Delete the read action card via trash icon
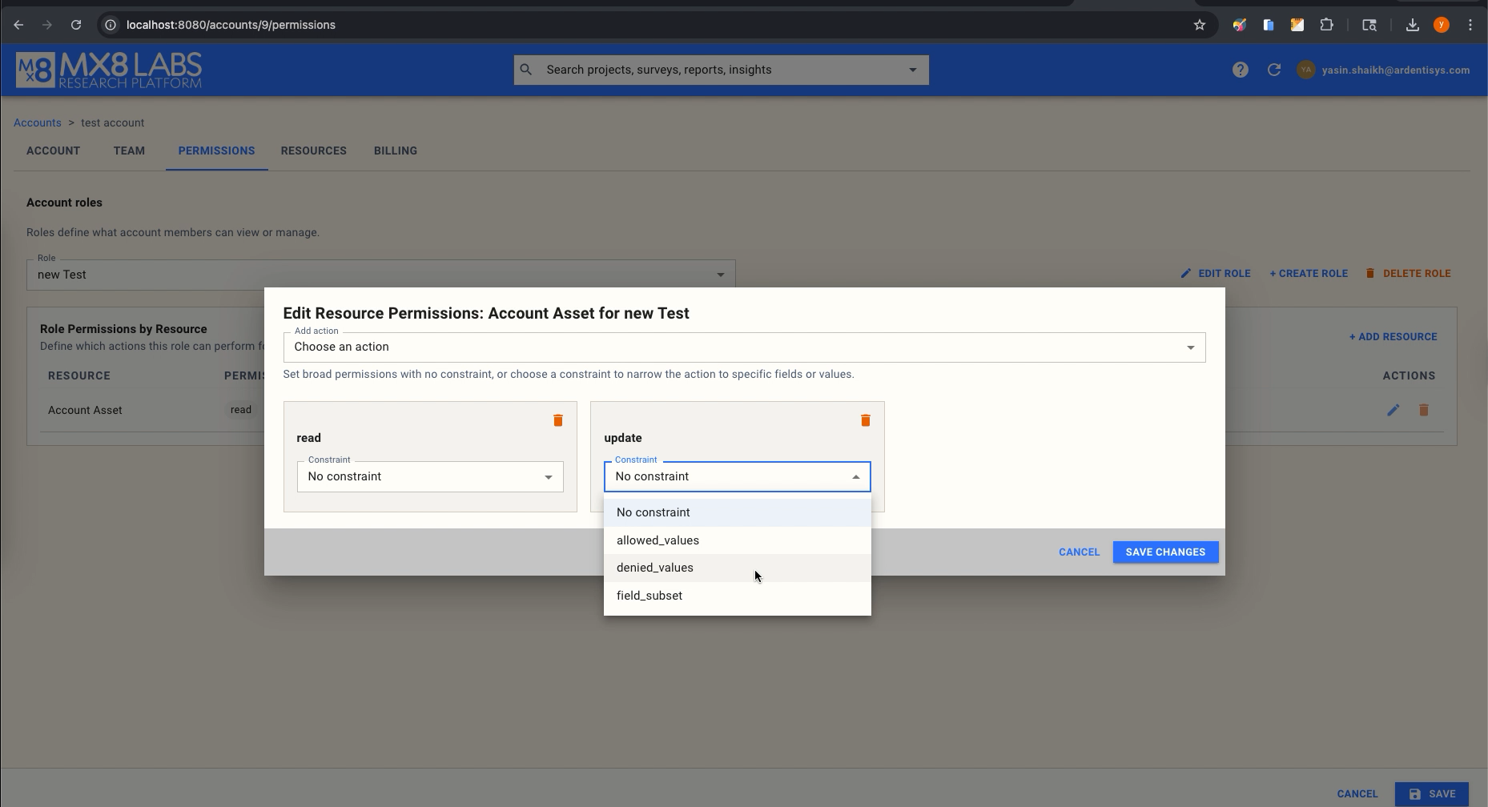This screenshot has height=807, width=1488. click(x=558, y=420)
